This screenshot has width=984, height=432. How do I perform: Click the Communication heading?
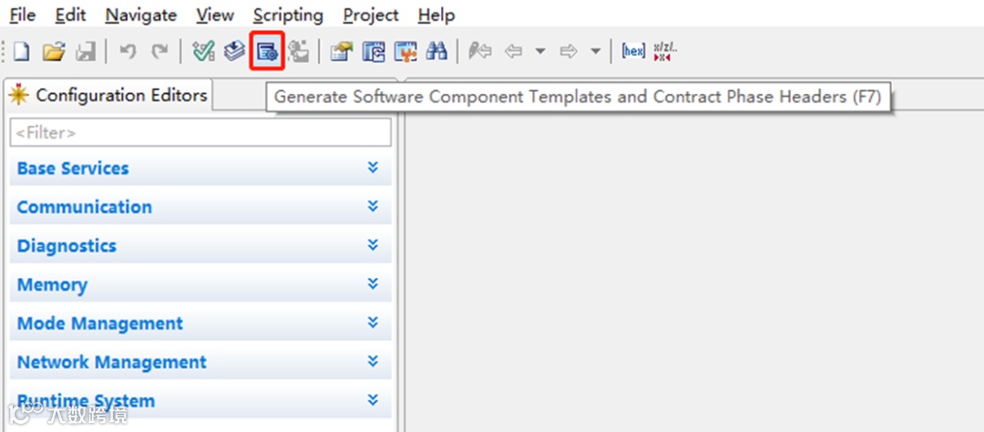click(x=84, y=207)
